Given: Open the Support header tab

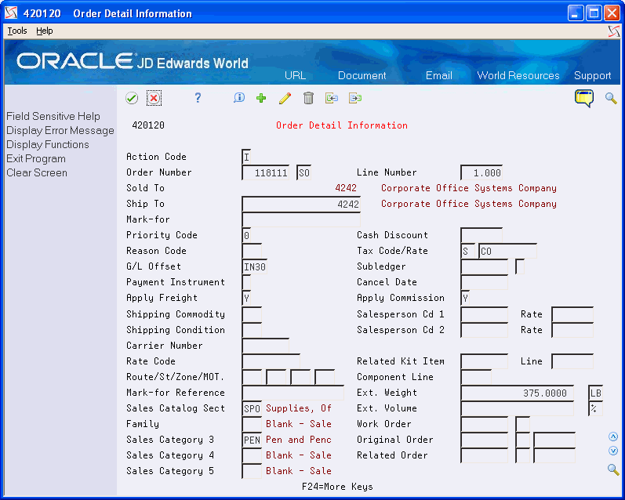Looking at the screenshot, I should point(592,75).
